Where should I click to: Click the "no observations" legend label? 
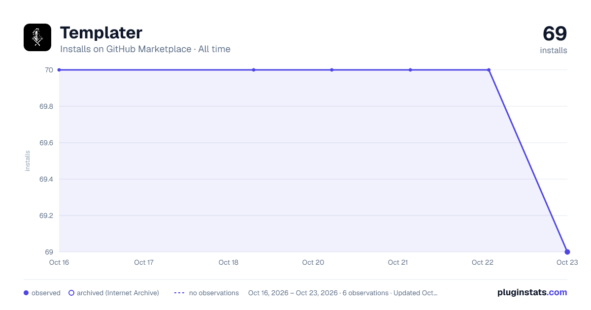pos(214,293)
